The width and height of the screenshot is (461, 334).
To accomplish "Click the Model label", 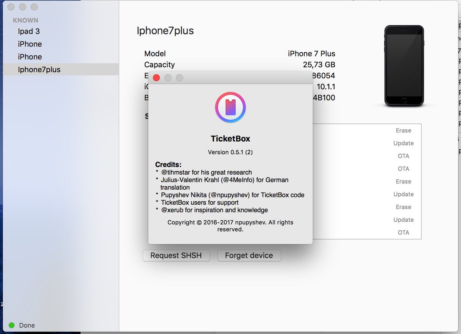I will click(x=155, y=53).
